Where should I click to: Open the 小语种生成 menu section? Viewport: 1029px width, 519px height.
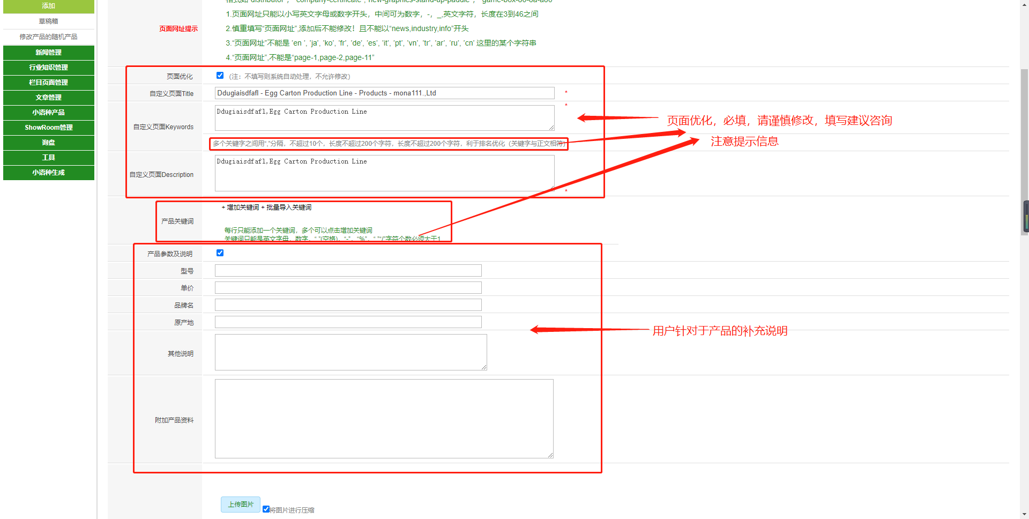click(x=49, y=173)
